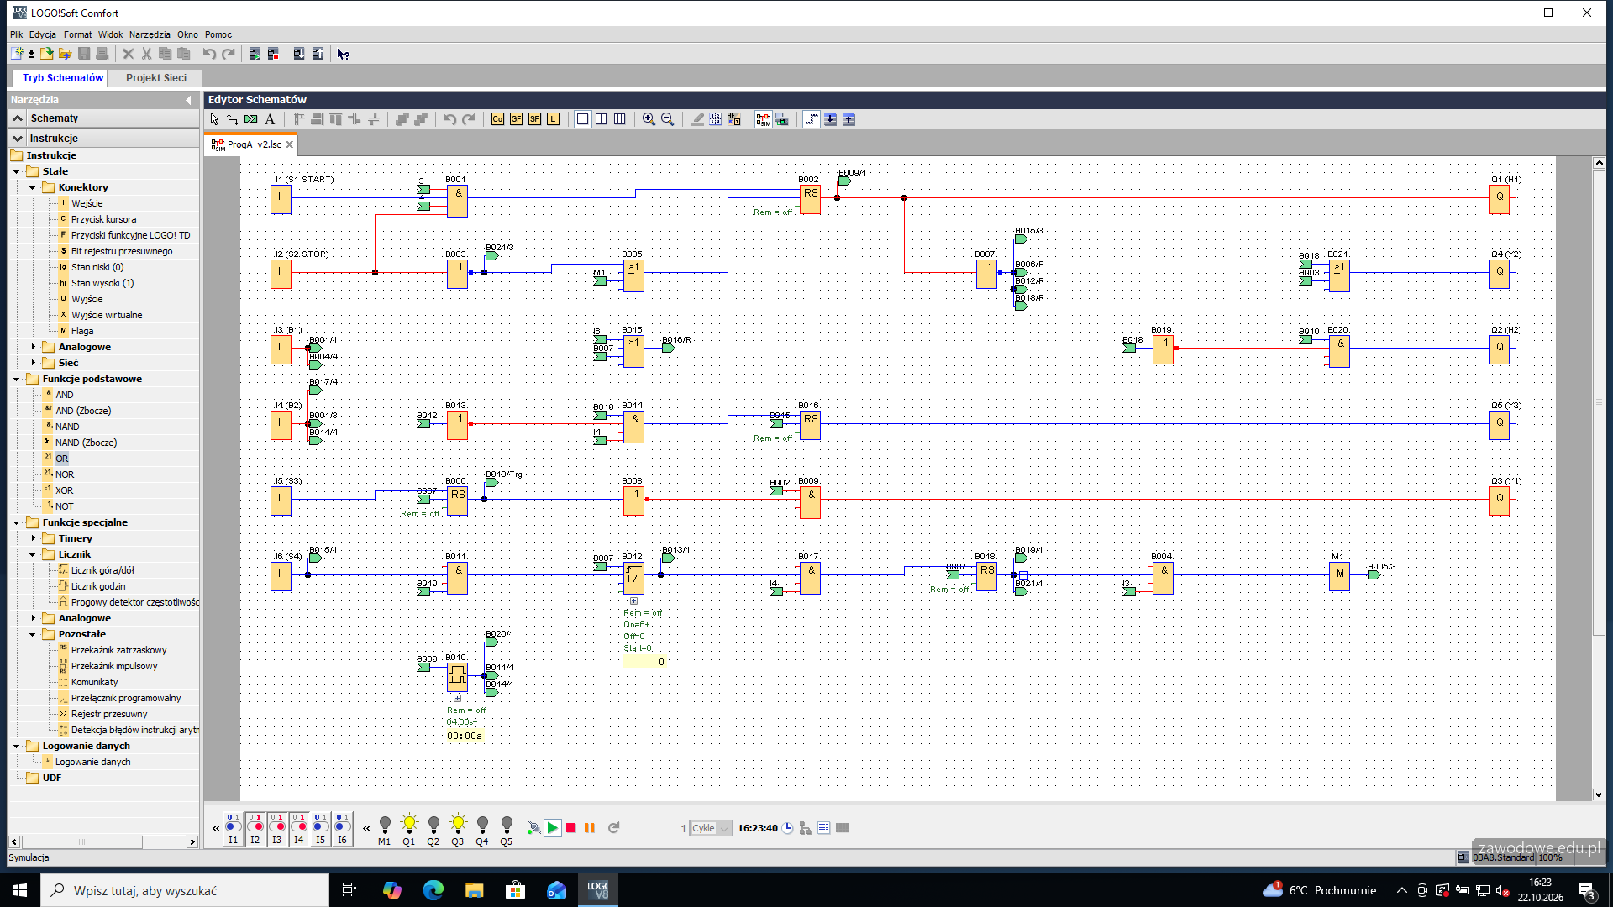Open the Cykle unit dropdown

724,828
